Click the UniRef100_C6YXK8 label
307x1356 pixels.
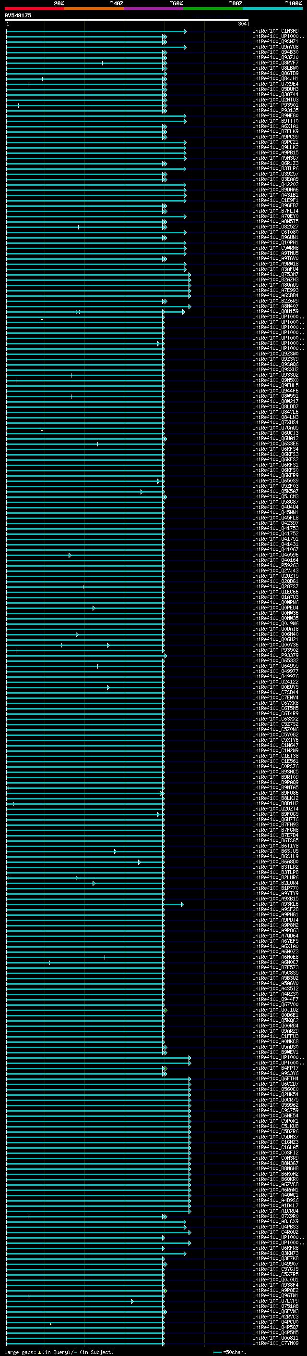tap(275, 703)
